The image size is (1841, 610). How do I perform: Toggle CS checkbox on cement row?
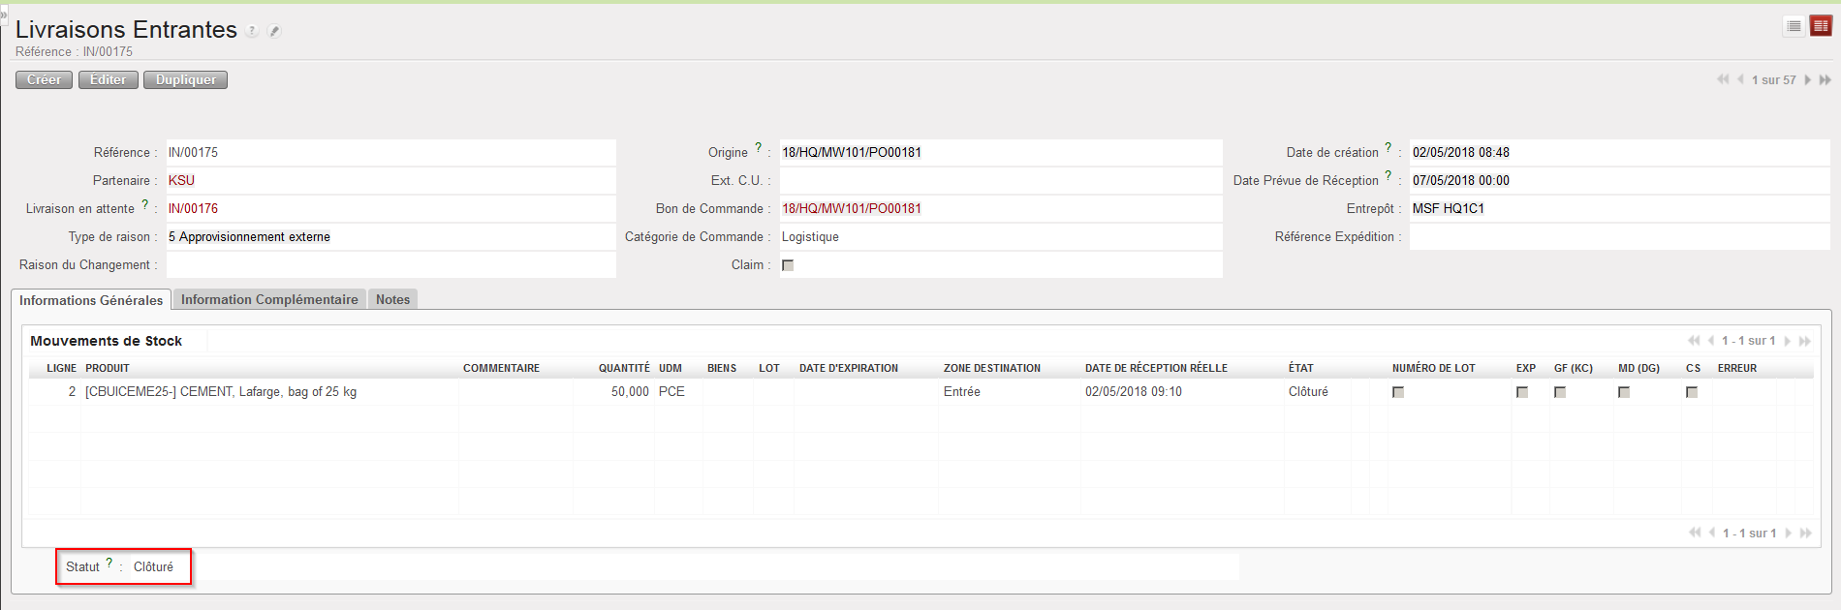point(1692,392)
